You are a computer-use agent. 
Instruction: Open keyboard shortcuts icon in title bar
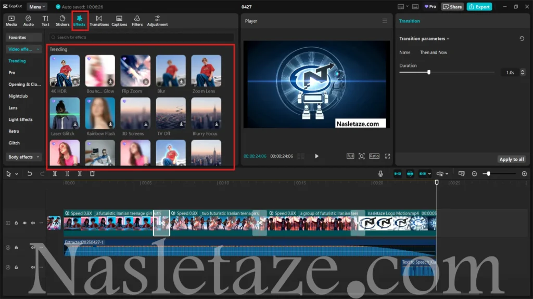pyautogui.click(x=415, y=7)
